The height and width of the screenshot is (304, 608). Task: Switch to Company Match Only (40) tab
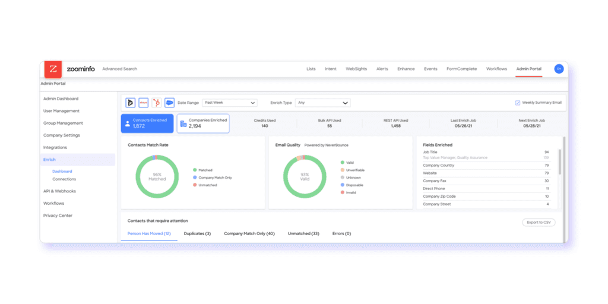tap(249, 234)
